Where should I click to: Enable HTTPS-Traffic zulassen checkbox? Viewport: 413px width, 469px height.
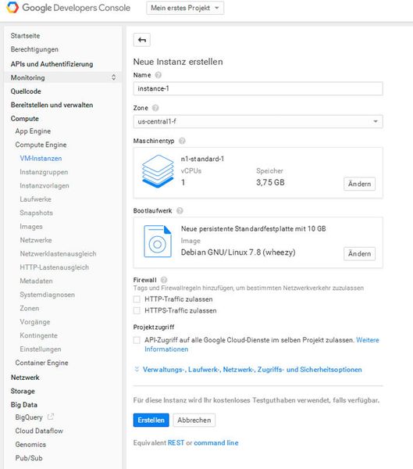pos(137,310)
